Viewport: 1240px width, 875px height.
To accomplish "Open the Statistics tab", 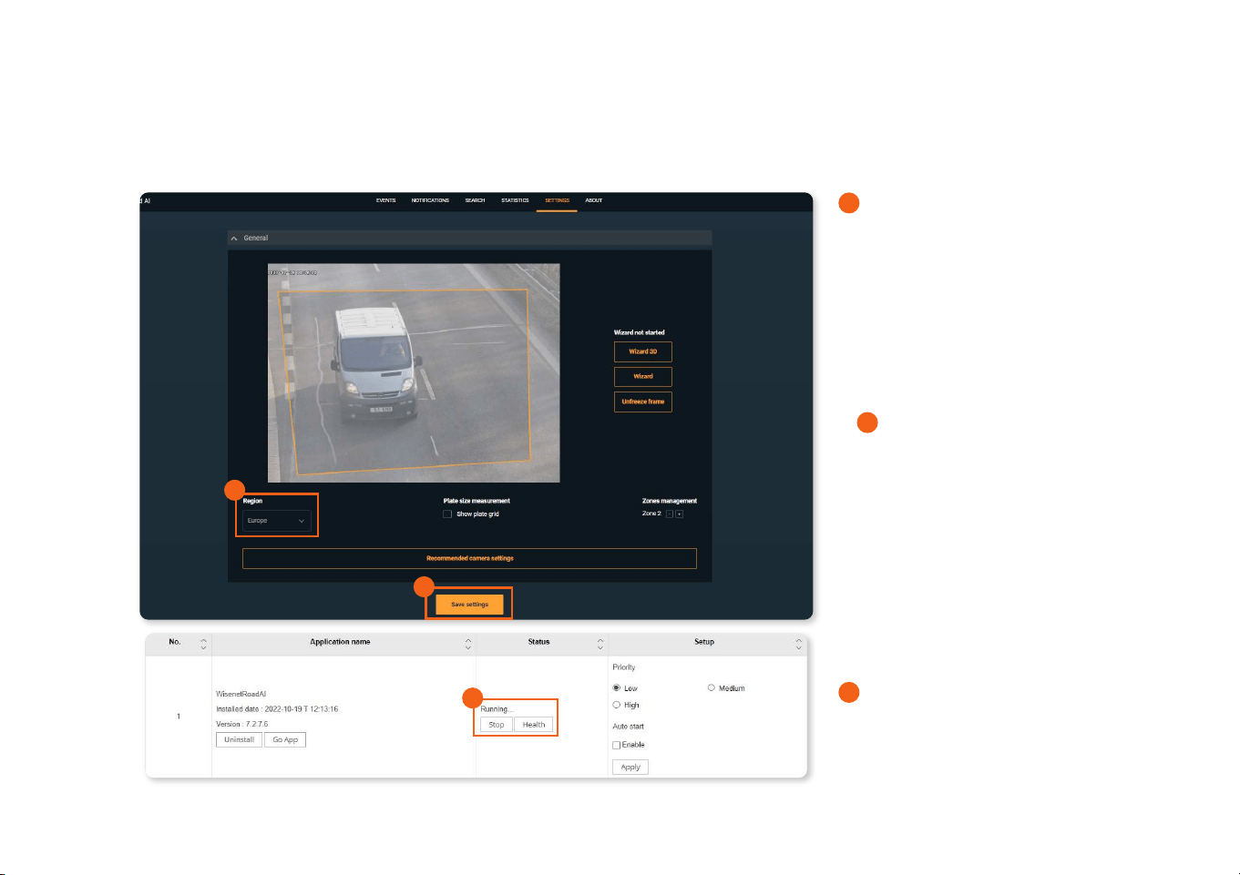I will coord(515,200).
